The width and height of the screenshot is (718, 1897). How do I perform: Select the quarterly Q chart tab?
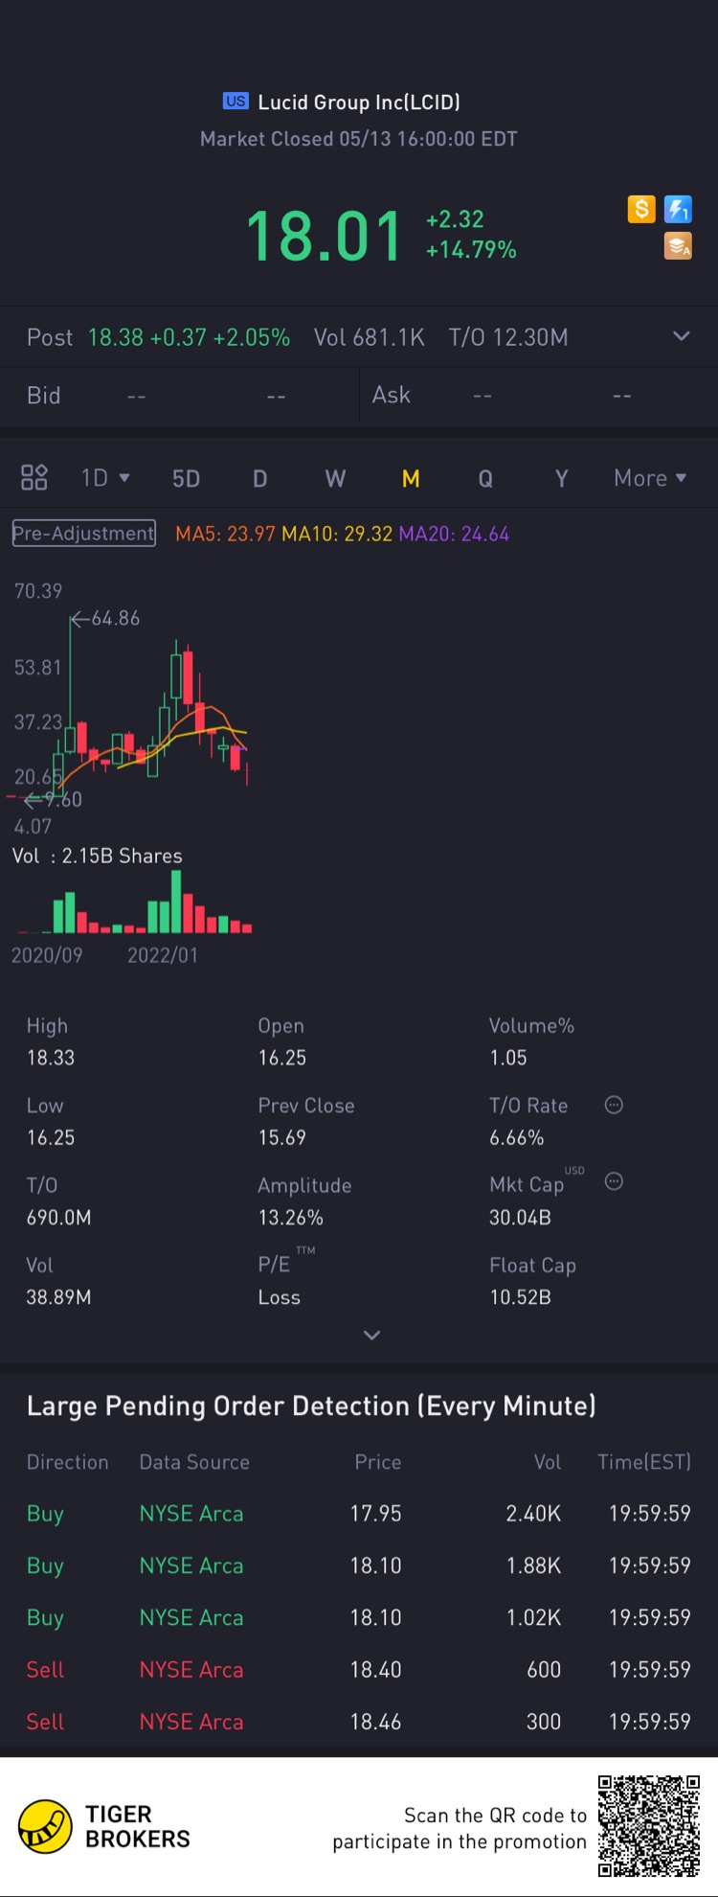(x=485, y=478)
